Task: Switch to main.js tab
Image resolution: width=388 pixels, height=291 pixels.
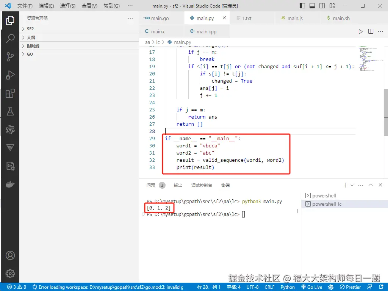Action: [298, 18]
